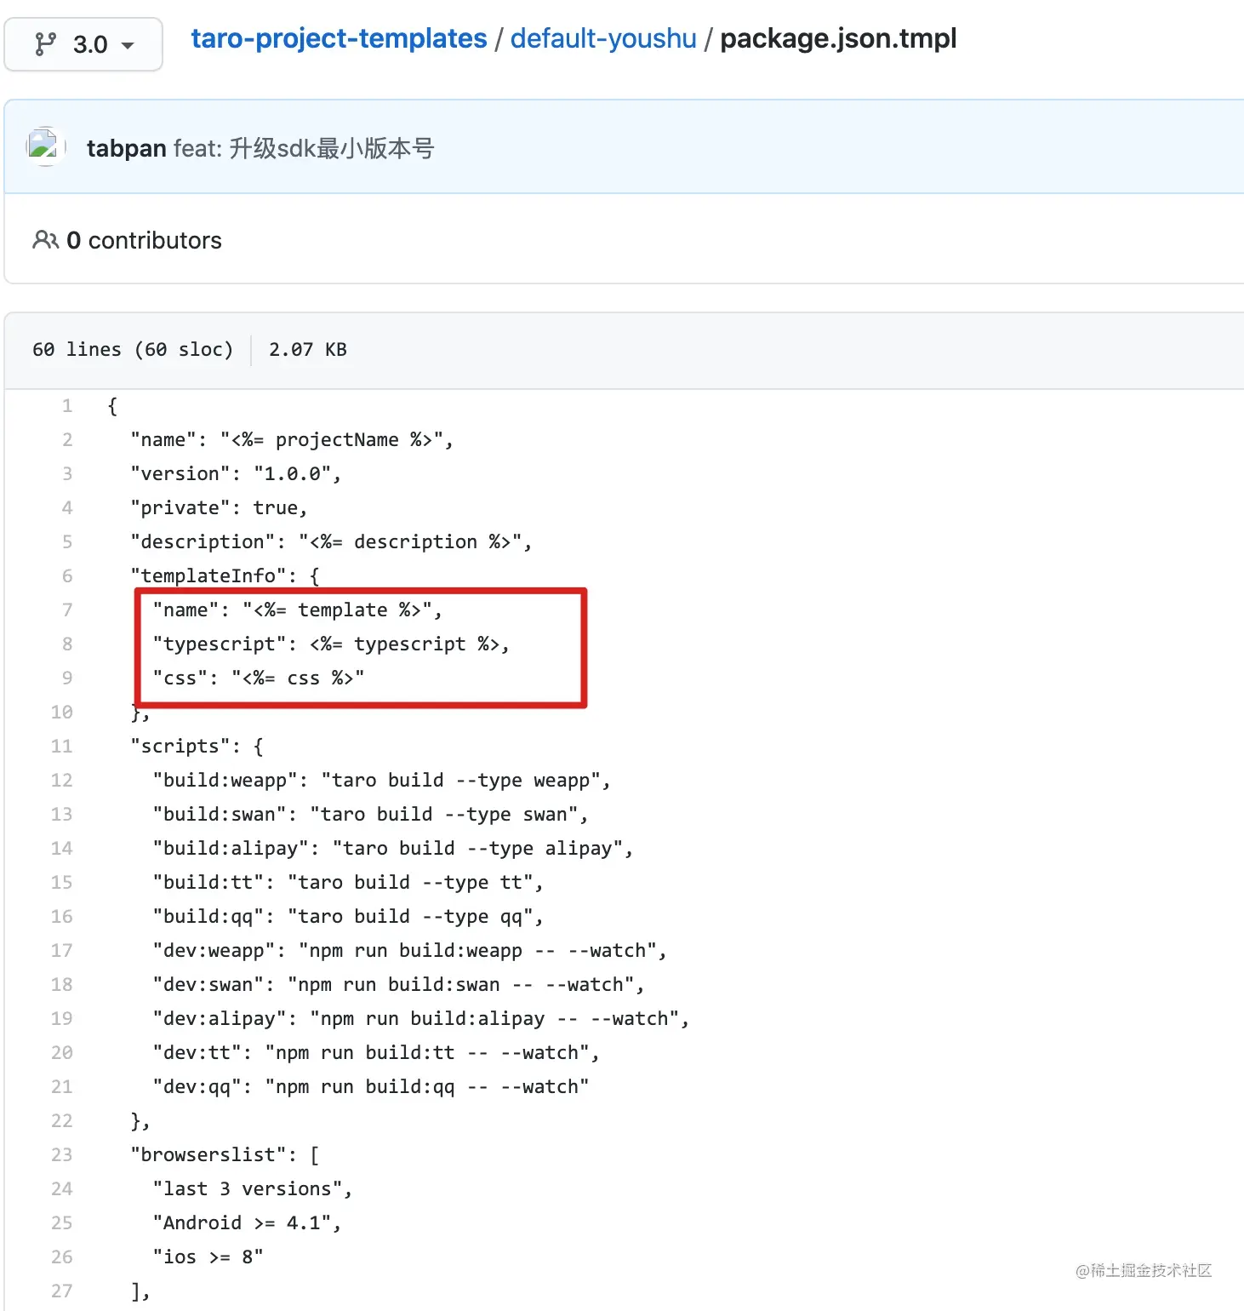
Task: Open the 3.0 branch selector dropdown
Action: coord(83,44)
